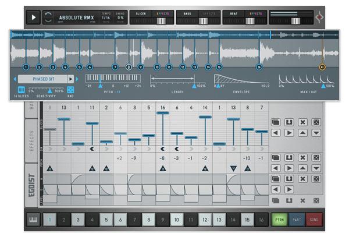The height and width of the screenshot is (233, 349).
Task: Click the Length slider handle
Action: pyautogui.click(x=194, y=86)
